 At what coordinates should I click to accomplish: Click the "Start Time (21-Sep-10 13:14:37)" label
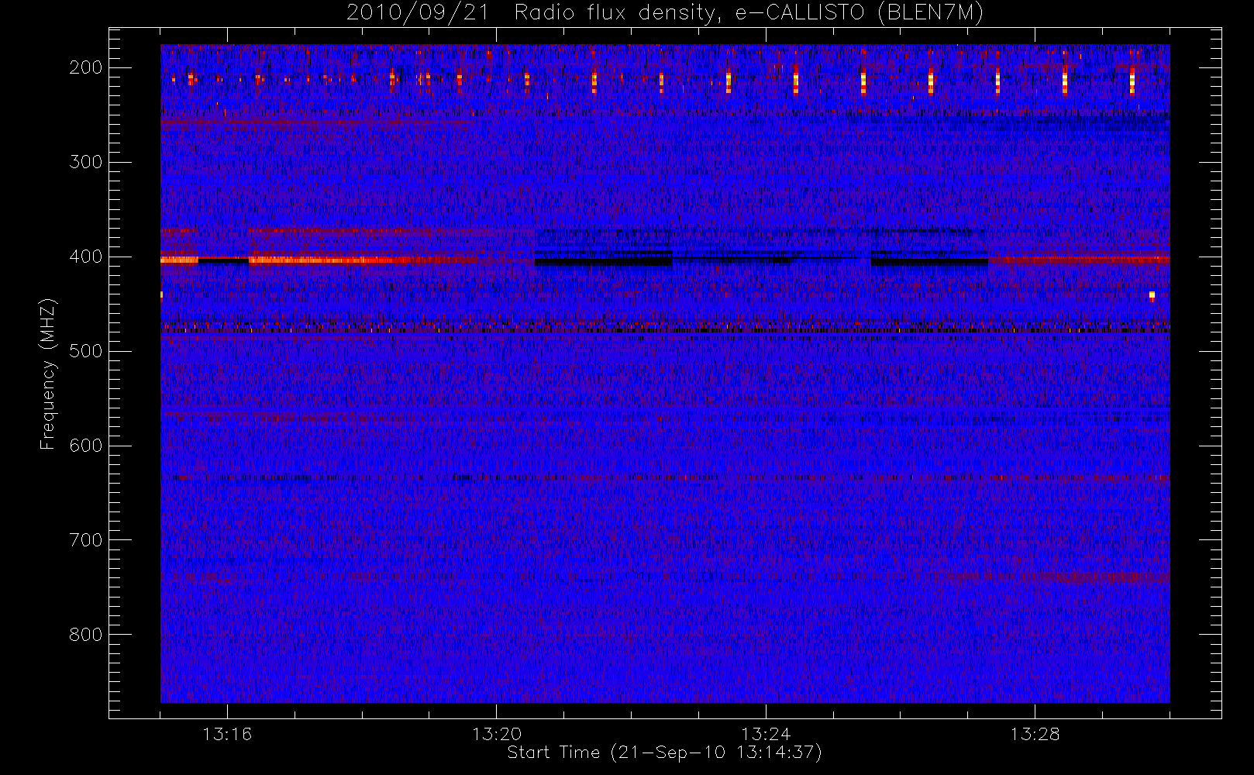tap(664, 753)
